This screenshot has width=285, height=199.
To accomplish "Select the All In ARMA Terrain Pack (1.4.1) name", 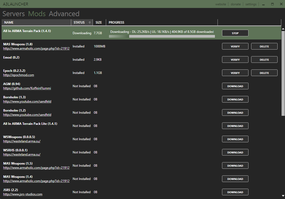I will tap(27, 31).
